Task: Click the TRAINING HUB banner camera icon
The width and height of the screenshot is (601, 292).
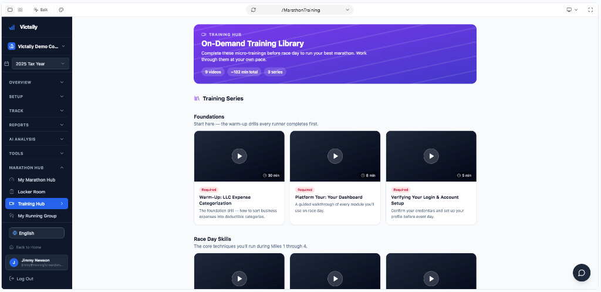Action: point(204,35)
